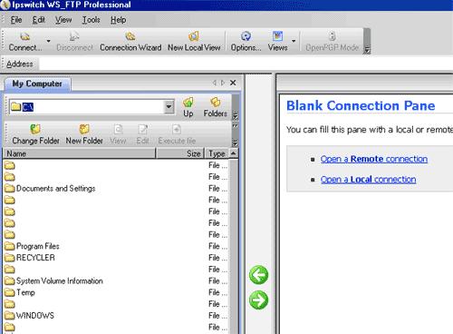Click the Disconnect toolbar icon
Image resolution: width=453 pixels, height=334 pixels.
coord(74,42)
